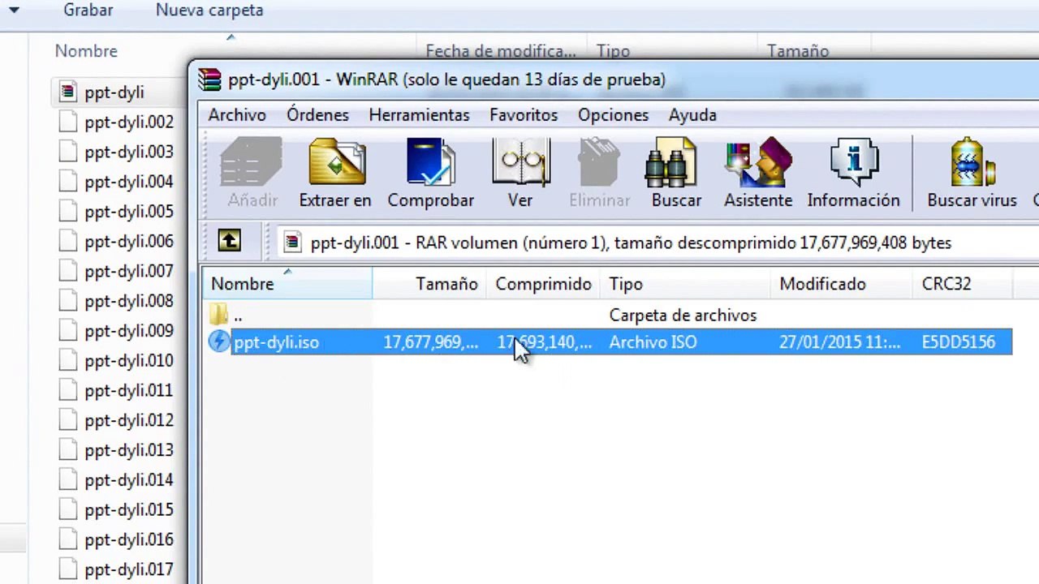The width and height of the screenshot is (1039, 584).
Task: Select file ppt-dyli.017 in Explorer
Action: pos(129,569)
